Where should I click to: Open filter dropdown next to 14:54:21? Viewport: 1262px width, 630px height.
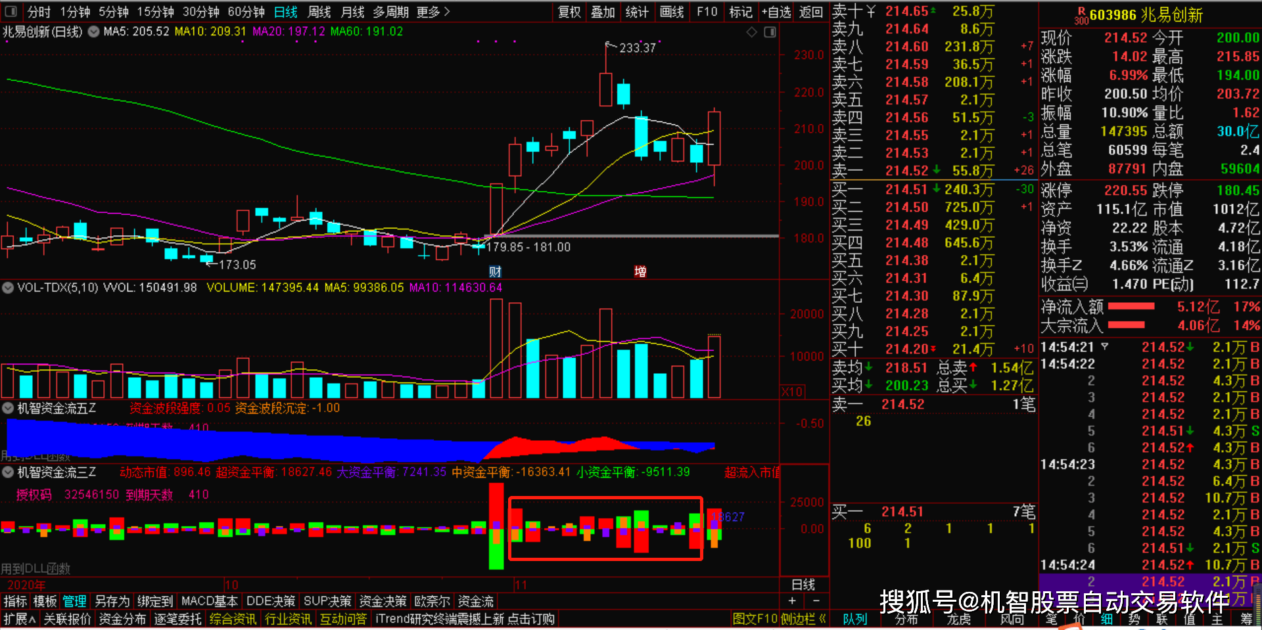(x=1105, y=347)
